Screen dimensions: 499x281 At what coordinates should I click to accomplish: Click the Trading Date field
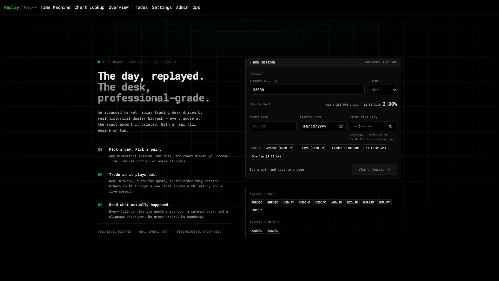[x=323, y=126]
